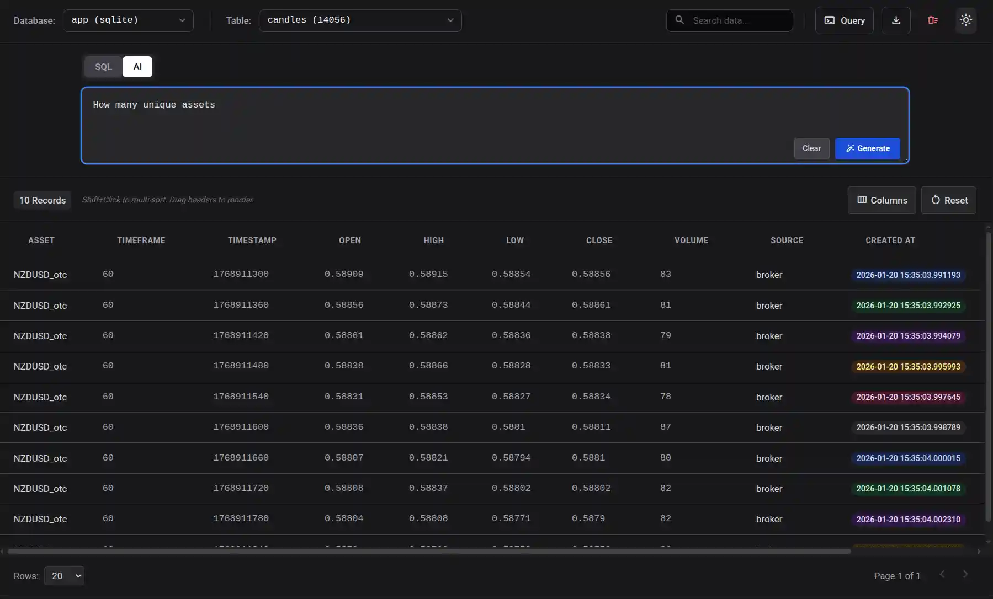993x599 pixels.
Task: Toggle light/dark theme with the sun icon
Action: (965, 20)
